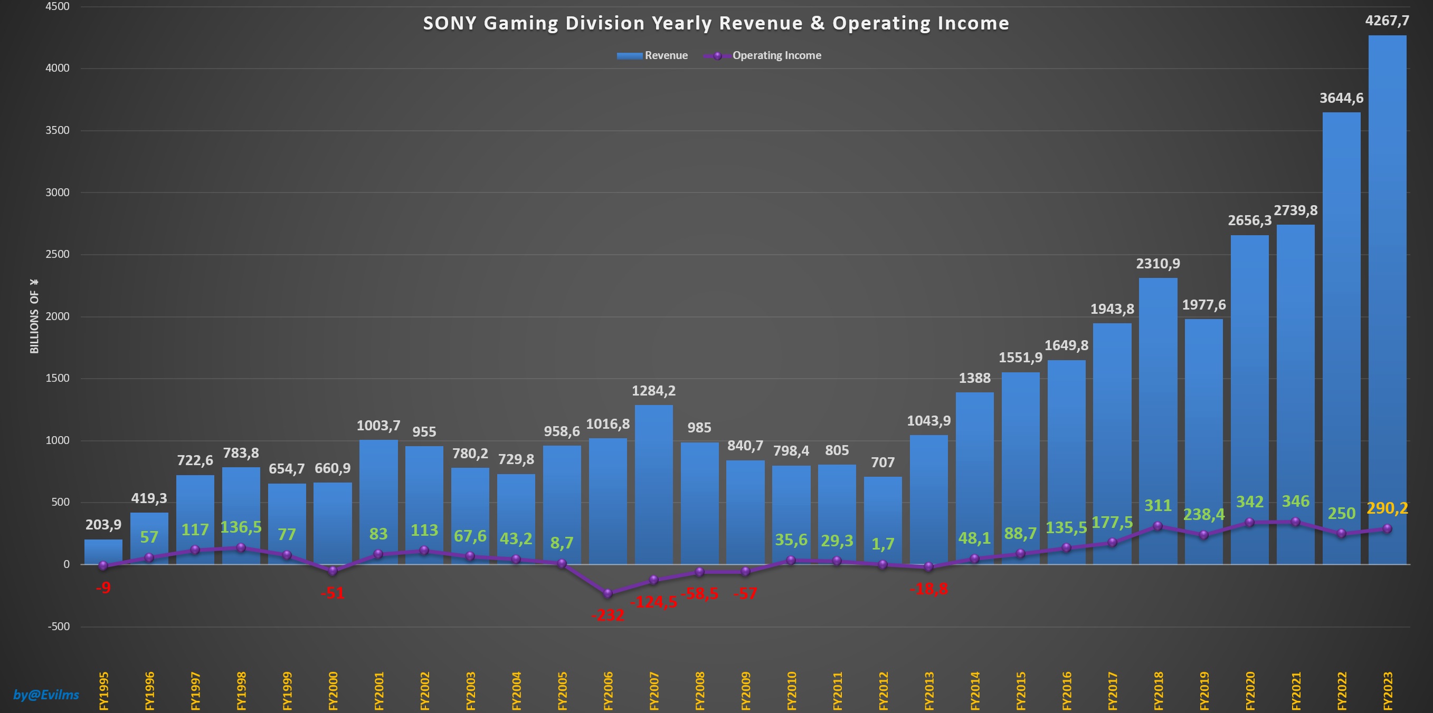Select the Operating Income legend entry
This screenshot has width=1433, height=713.
pyautogui.click(x=763, y=55)
